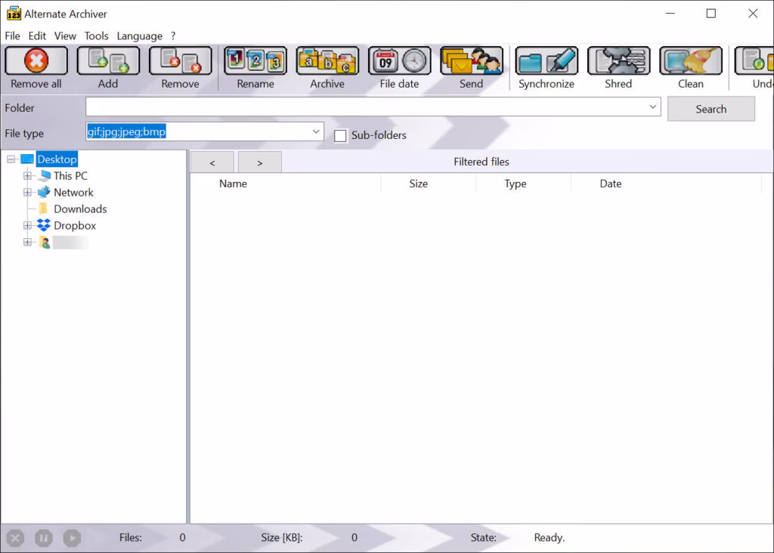Image resolution: width=774 pixels, height=553 pixels.
Task: Open the File date tool
Action: [399, 61]
